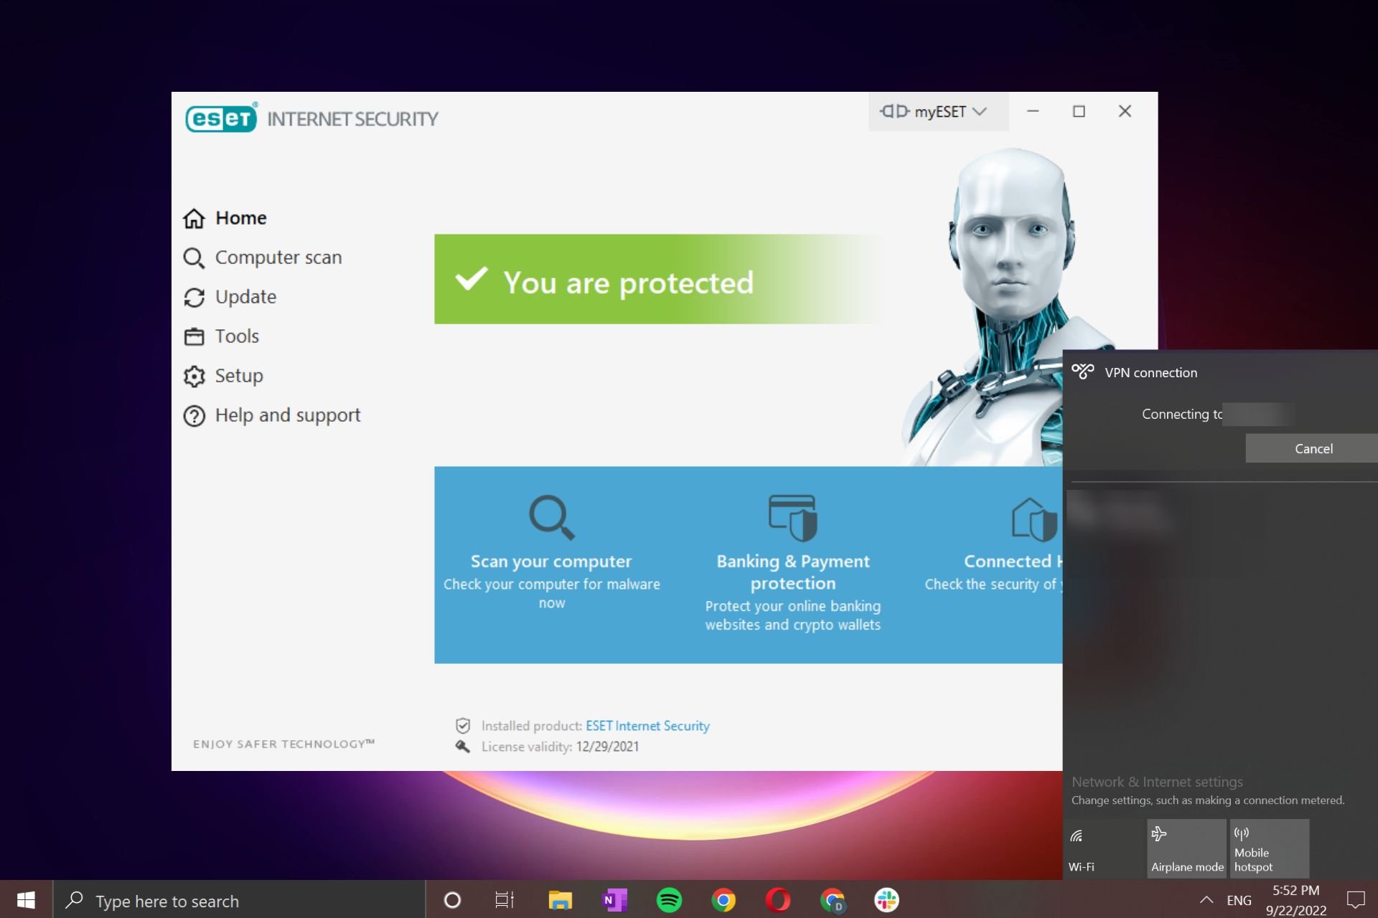This screenshot has height=918, width=1378.
Task: Go to Setup in the ESET sidebar
Action: 223,376
